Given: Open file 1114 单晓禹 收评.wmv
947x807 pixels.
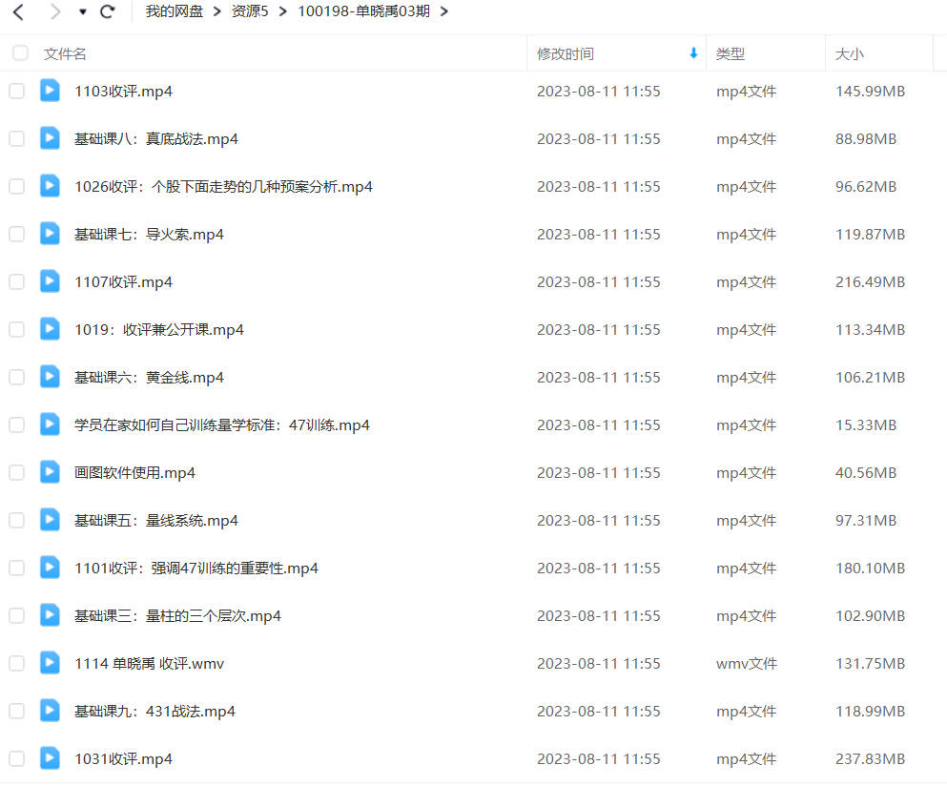Looking at the screenshot, I should 149,664.
